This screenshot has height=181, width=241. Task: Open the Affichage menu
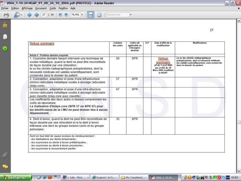click(27, 8)
